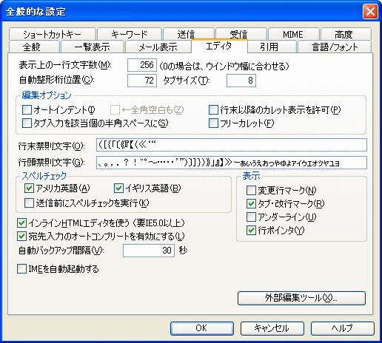Switch to the 言語/フォント tab
The height and width of the screenshot is (343, 382).
(335, 47)
